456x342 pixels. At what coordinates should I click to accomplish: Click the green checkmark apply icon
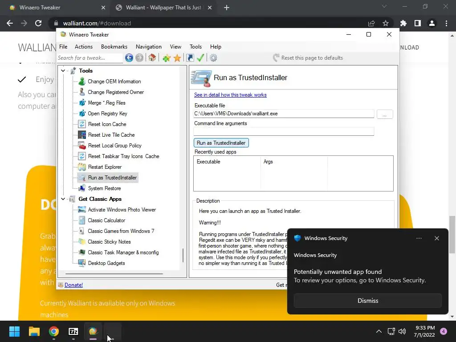click(200, 58)
